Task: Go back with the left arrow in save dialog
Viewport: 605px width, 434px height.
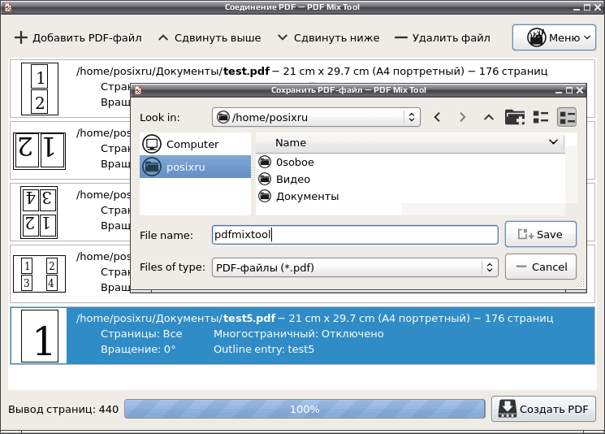Action: pos(437,117)
